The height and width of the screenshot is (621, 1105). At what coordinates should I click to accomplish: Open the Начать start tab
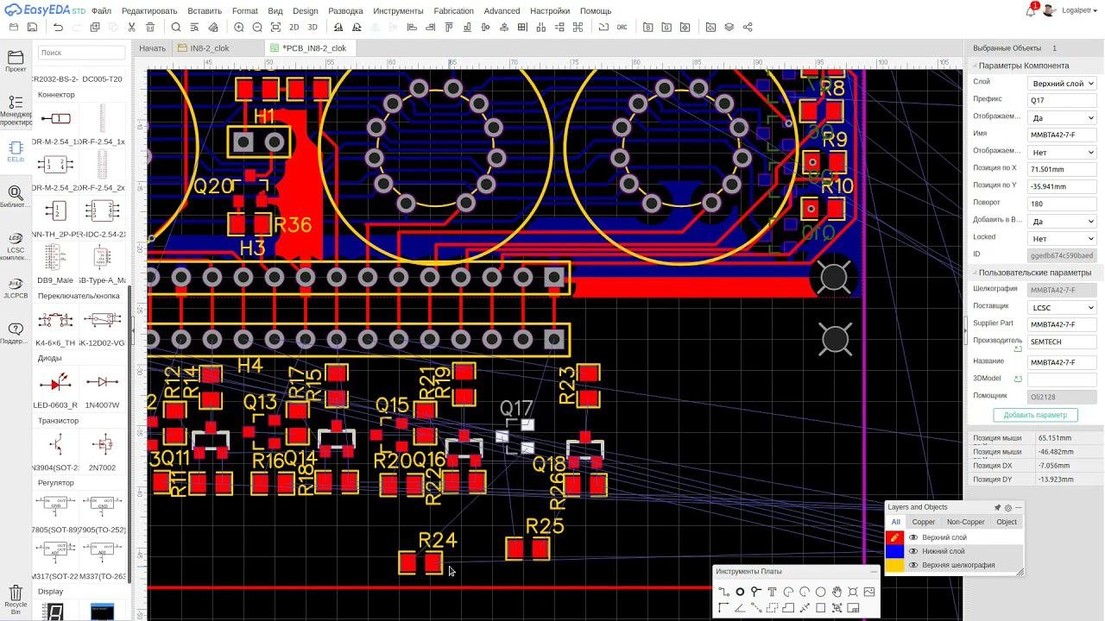152,48
